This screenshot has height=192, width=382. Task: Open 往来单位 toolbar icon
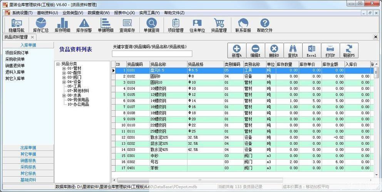(x=197, y=25)
